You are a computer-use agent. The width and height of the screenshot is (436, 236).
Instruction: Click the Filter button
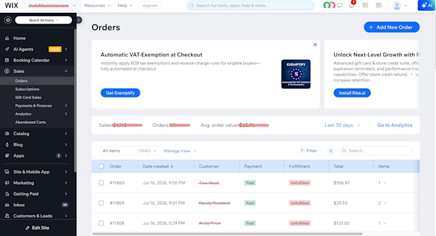[308, 151]
